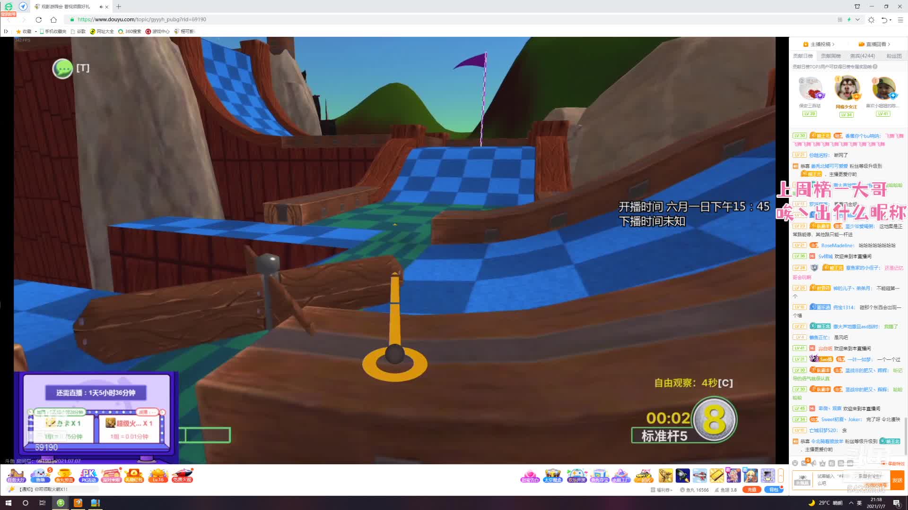Open the 甜蜜告白 heart icon
Viewport: 908px width, 510px height.
(530, 475)
